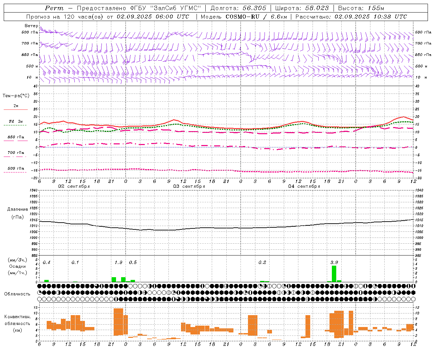The image size is (433, 347).
Task: Click the "(мм/1ч.)" unit label
Action: 18,273
